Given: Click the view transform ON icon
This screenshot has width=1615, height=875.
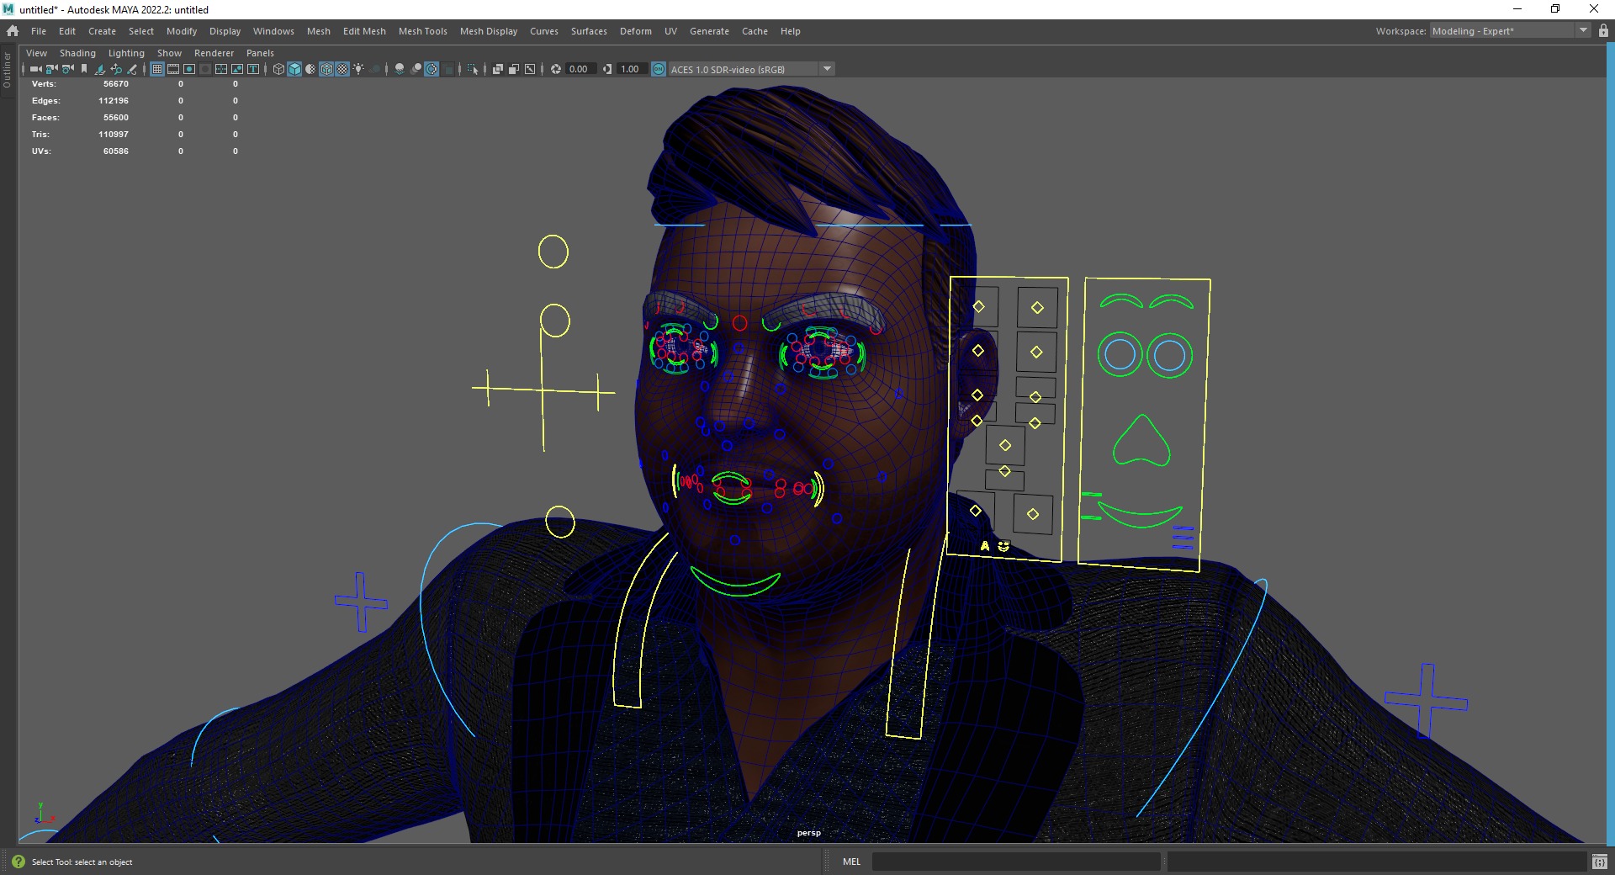Looking at the screenshot, I should tap(659, 69).
